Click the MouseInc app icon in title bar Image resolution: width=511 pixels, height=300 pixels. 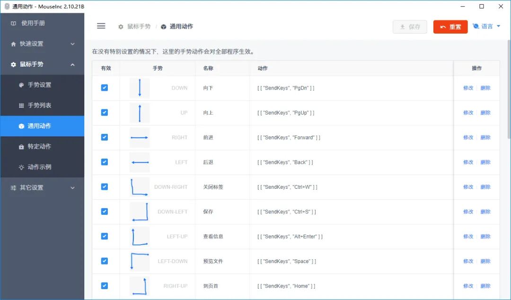point(7,6)
